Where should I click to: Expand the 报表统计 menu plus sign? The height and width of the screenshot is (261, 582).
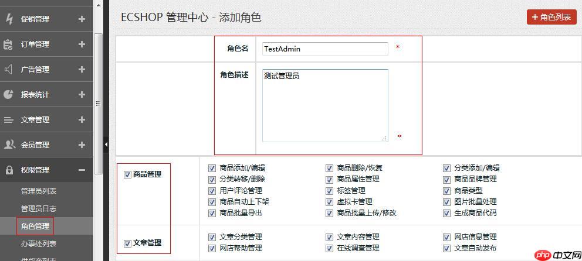coord(82,94)
